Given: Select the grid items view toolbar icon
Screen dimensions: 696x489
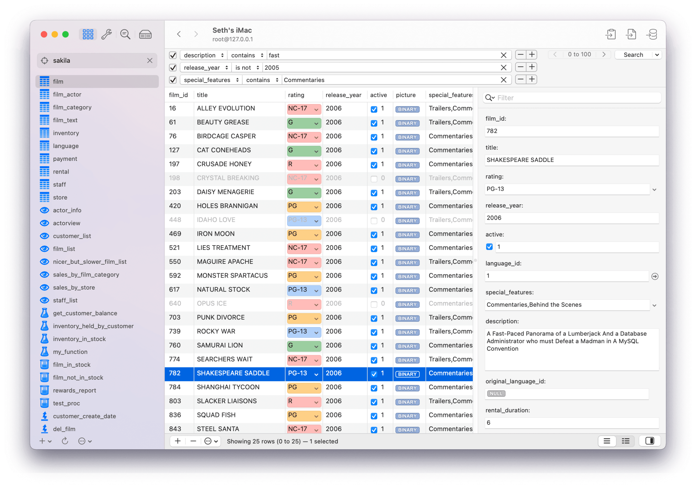Looking at the screenshot, I should coord(88,34).
